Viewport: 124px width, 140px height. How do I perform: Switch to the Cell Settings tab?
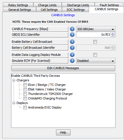pos(49,10)
